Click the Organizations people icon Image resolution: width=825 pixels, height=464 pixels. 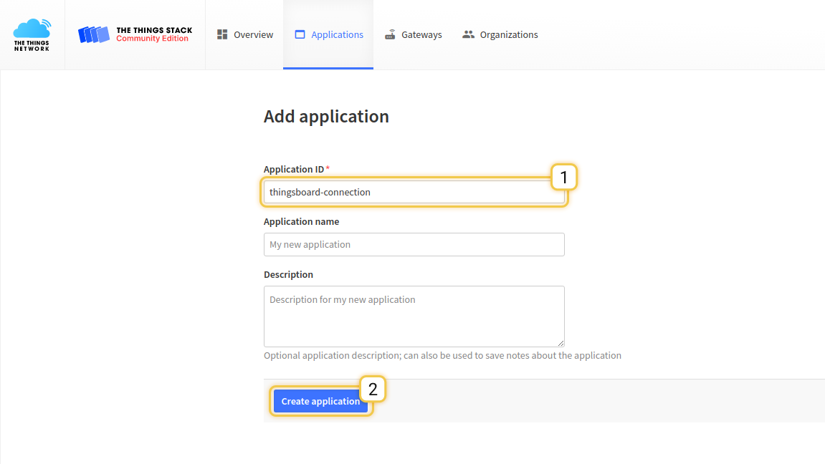click(468, 34)
